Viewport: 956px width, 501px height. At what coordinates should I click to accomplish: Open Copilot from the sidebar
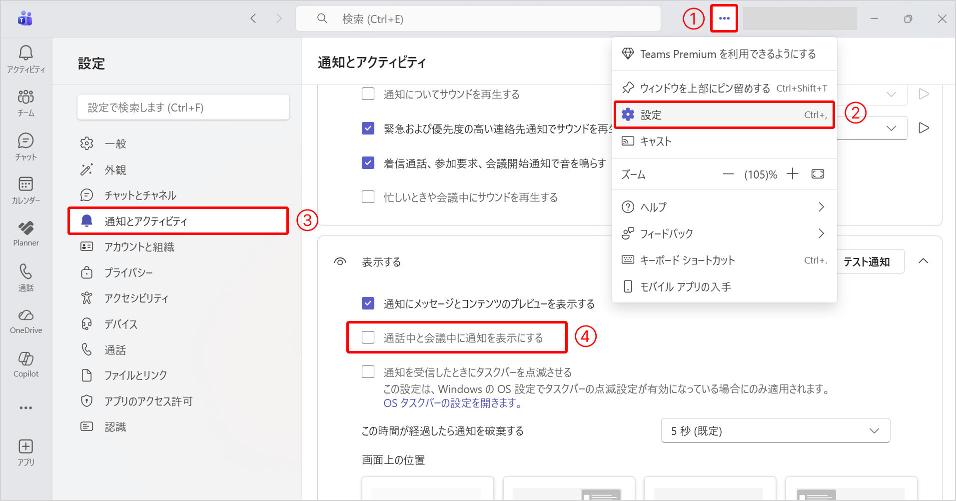click(x=26, y=364)
